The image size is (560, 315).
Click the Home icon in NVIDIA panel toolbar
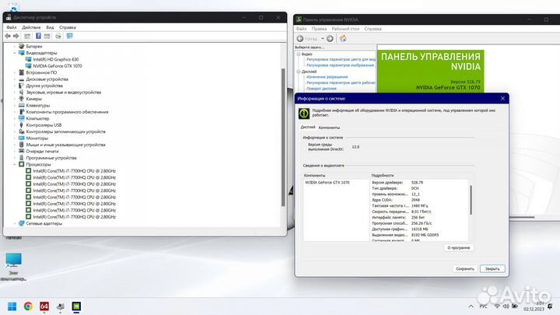(343, 38)
